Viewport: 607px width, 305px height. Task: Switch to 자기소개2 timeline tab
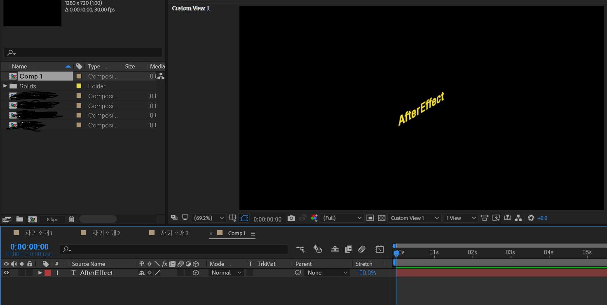pyautogui.click(x=106, y=233)
